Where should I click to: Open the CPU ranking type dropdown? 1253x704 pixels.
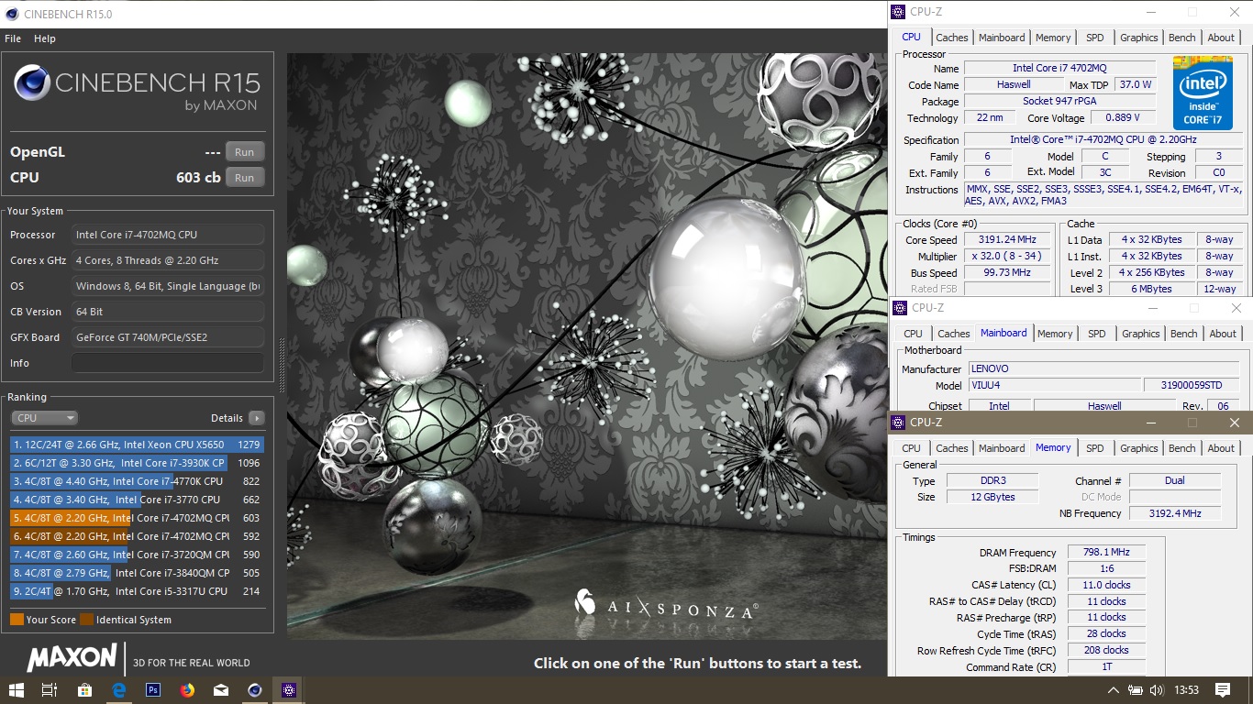pos(44,418)
